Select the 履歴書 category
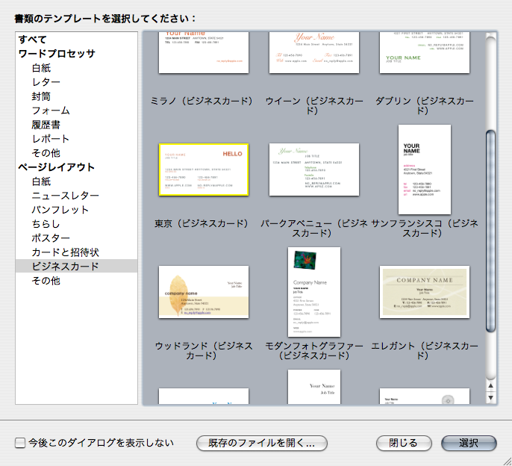 pos(46,125)
